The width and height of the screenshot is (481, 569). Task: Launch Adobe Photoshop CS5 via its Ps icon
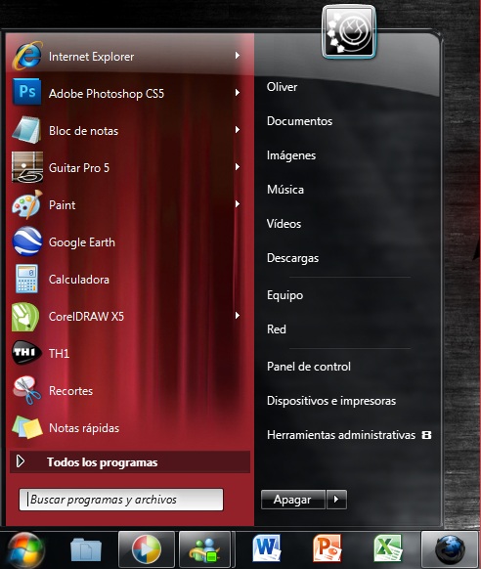[x=26, y=92]
